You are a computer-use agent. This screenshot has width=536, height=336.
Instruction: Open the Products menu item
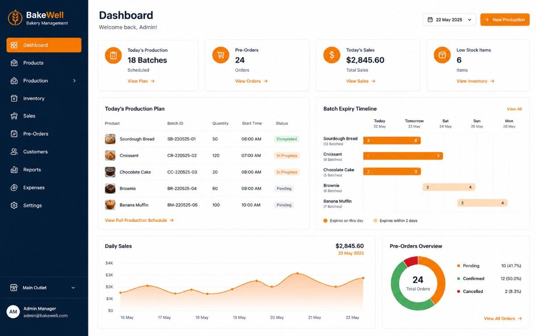(x=44, y=63)
